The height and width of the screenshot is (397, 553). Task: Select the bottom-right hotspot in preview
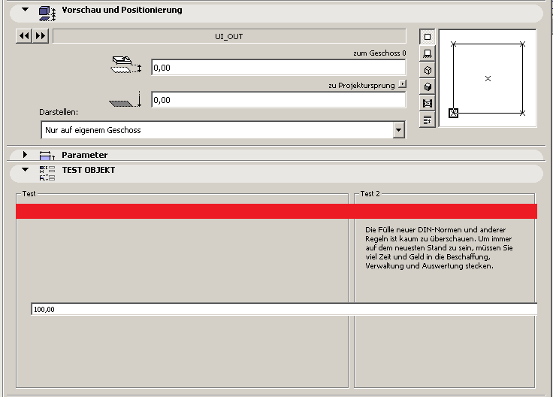click(522, 113)
